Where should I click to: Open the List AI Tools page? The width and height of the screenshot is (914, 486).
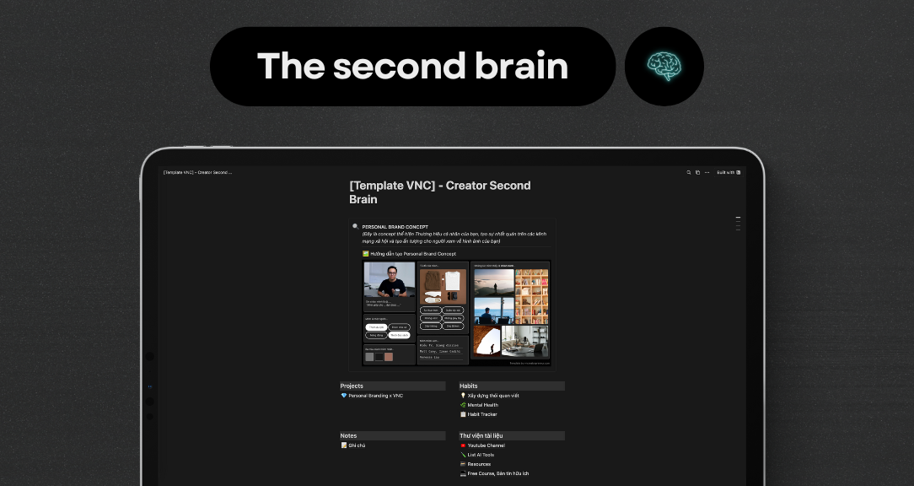click(x=481, y=455)
